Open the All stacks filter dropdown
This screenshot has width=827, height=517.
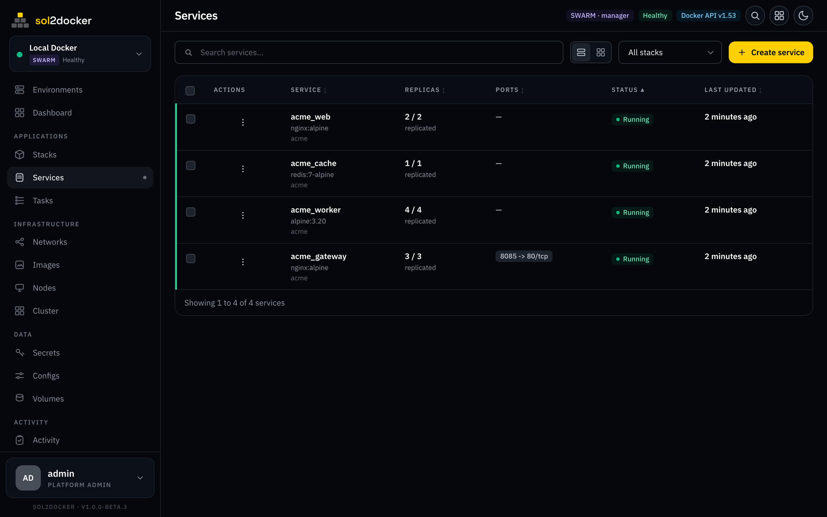click(670, 53)
